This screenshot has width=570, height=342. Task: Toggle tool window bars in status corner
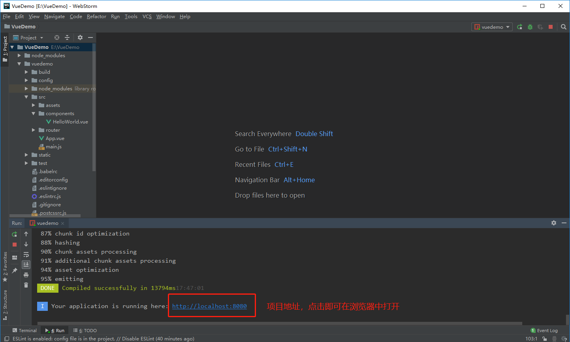point(6,338)
